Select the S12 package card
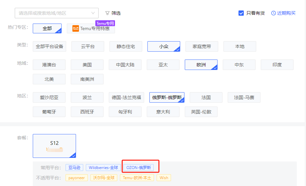 (54, 146)
